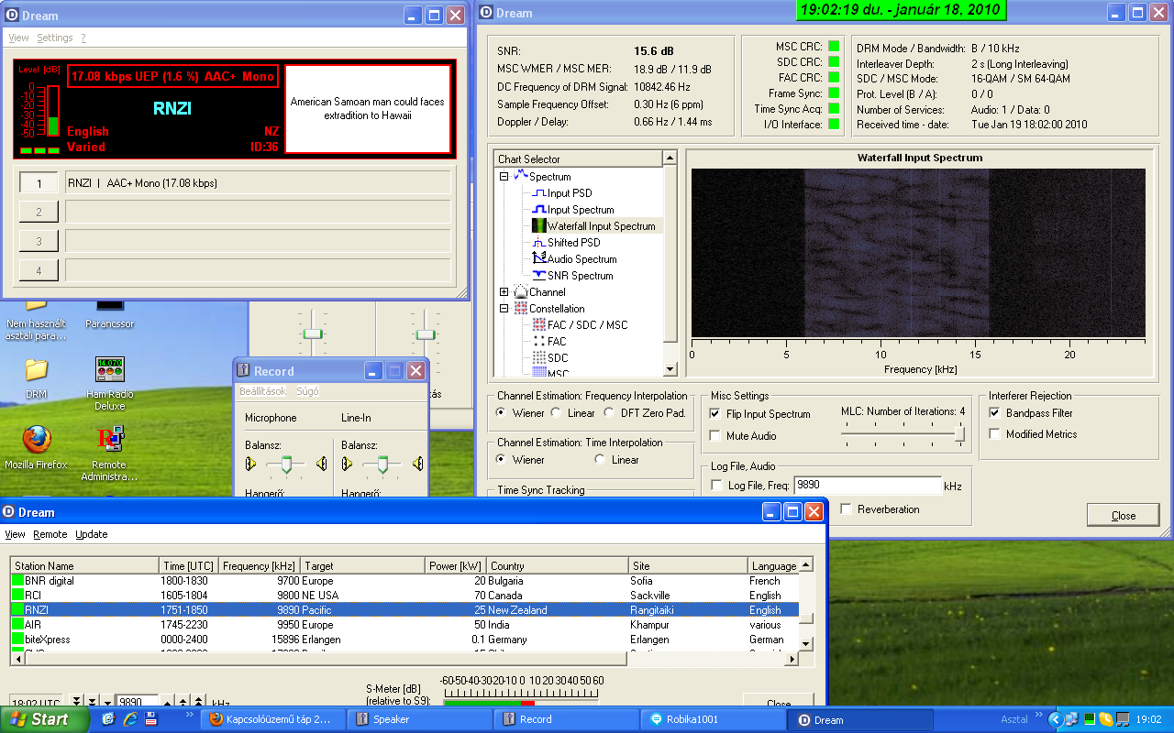Select FAC / SDC / MSC constellation
The image size is (1174, 733).
[587, 325]
